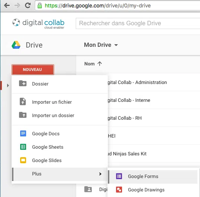Create a new Google Docs document
Image resolution: width=200 pixels, height=197 pixels.
coord(60,134)
